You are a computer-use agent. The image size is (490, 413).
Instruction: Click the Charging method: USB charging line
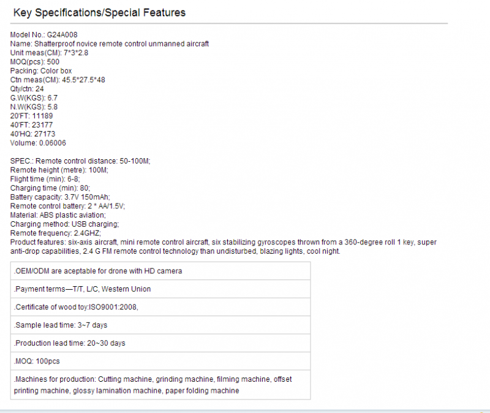coord(65,224)
